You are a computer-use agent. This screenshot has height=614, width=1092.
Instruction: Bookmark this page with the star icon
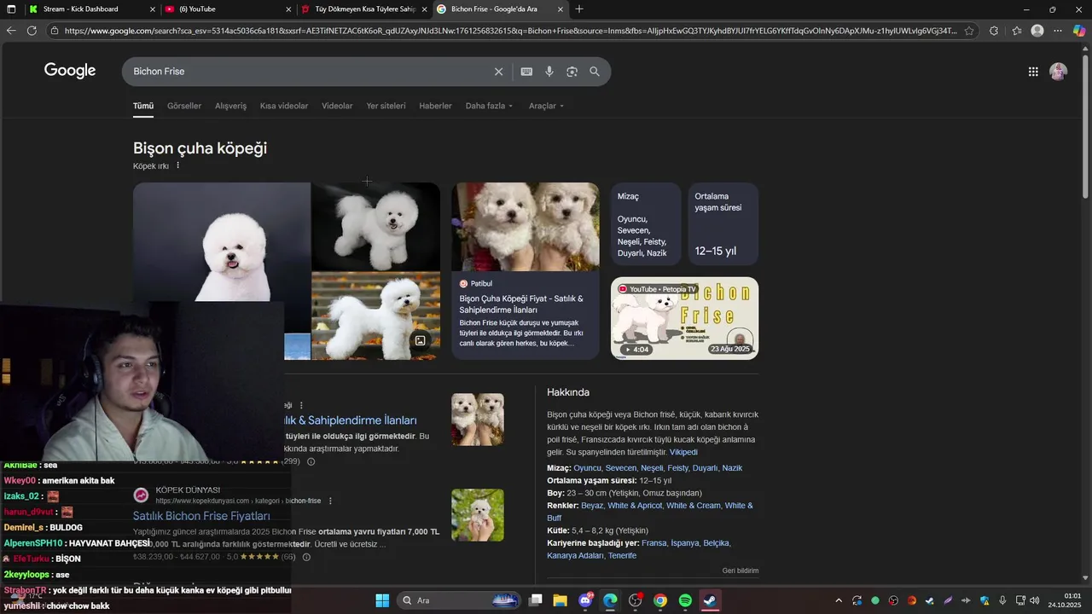(x=969, y=31)
